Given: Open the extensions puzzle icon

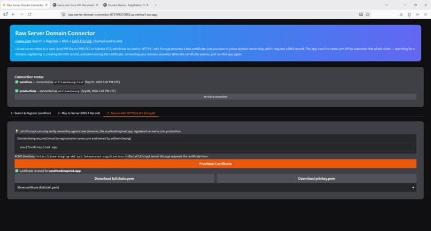Looking at the screenshot, I should (409, 14).
